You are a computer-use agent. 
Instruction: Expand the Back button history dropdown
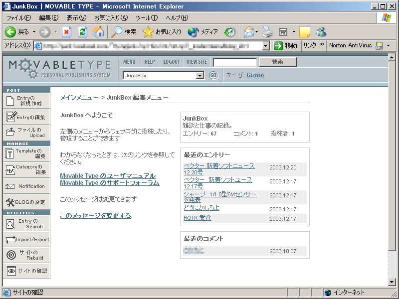pos(34,32)
